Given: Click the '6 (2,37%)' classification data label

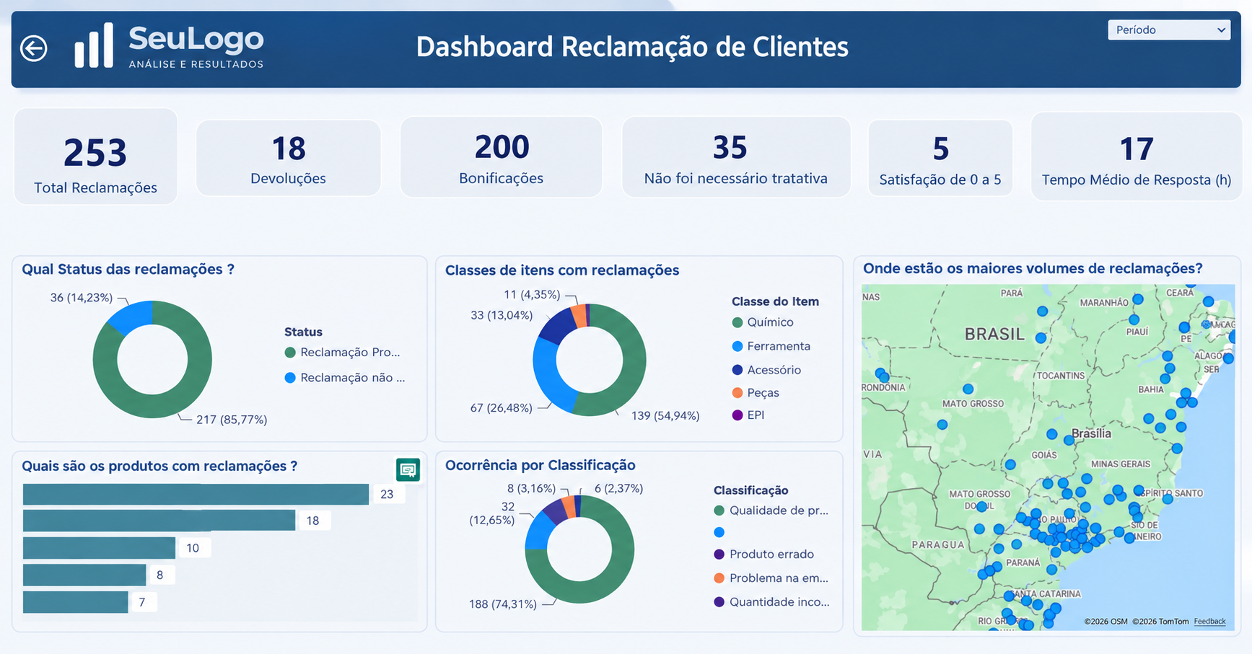Looking at the screenshot, I should 619,488.
